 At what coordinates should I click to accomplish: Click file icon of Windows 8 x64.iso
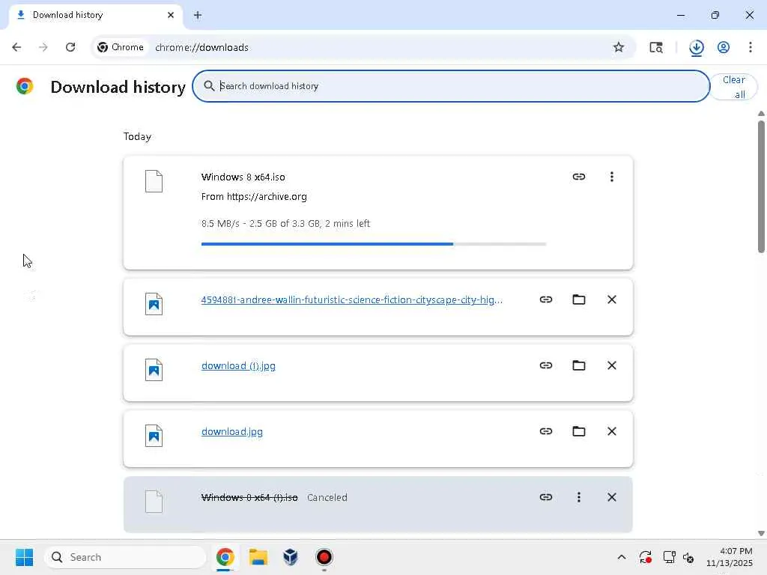tap(154, 181)
